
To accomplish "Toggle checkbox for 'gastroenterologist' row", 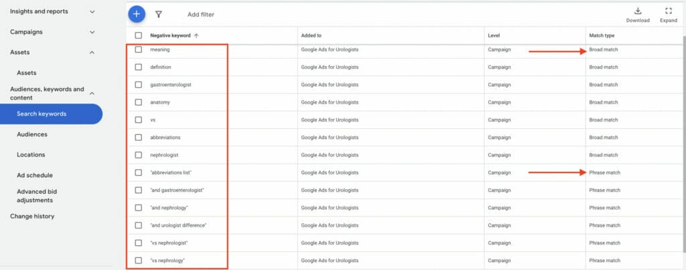I will [138, 85].
